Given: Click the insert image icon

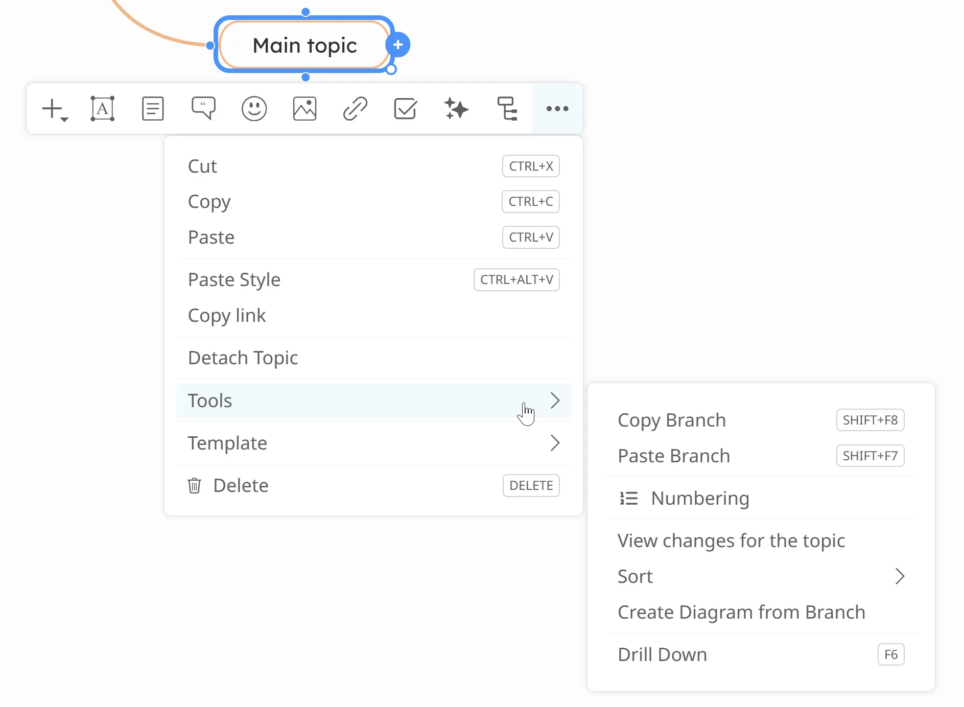Looking at the screenshot, I should click(304, 109).
